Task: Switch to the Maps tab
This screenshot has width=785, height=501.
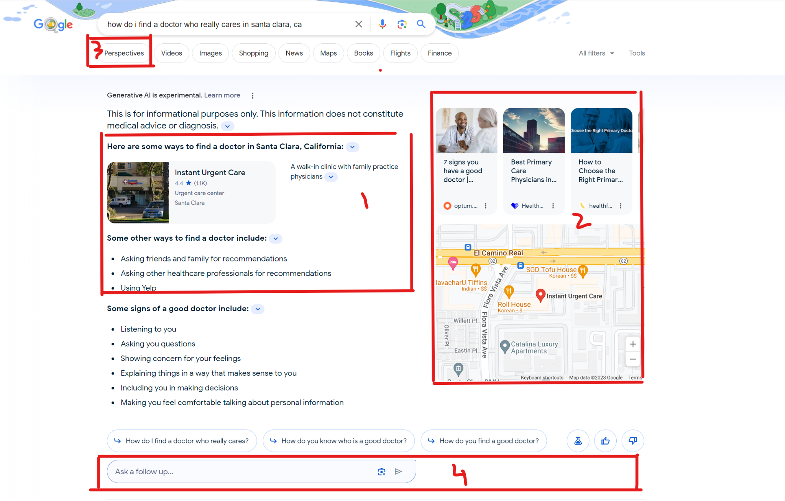Action: click(328, 53)
